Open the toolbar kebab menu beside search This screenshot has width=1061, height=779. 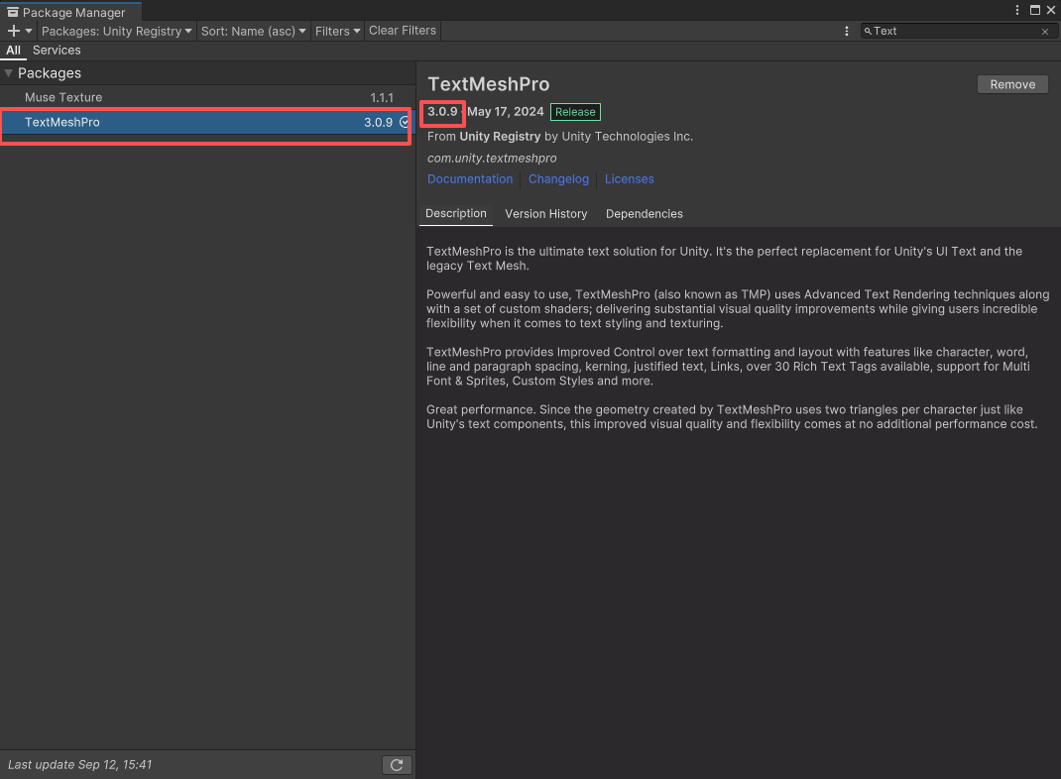click(847, 31)
